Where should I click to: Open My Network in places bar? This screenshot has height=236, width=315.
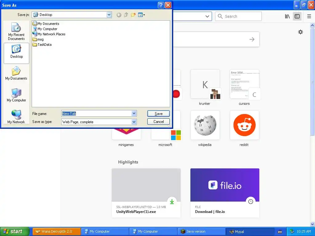pyautogui.click(x=17, y=116)
